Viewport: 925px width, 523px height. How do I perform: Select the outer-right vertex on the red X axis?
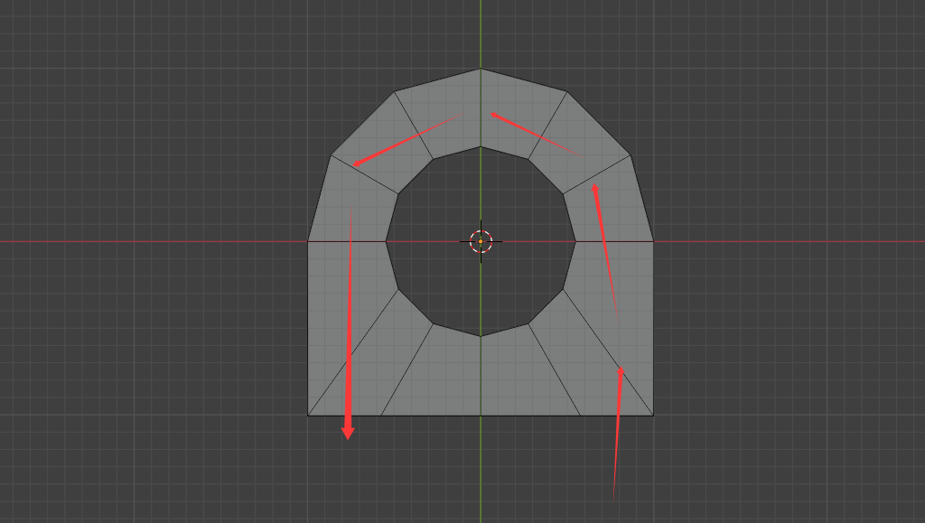click(654, 241)
